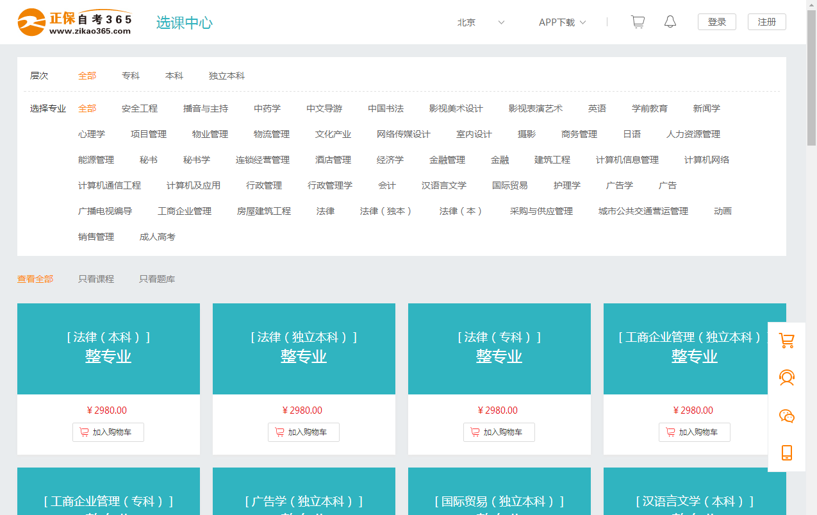Screen dimensions: 817x515
Task: Choose major 物流管理
Action: [272, 134]
